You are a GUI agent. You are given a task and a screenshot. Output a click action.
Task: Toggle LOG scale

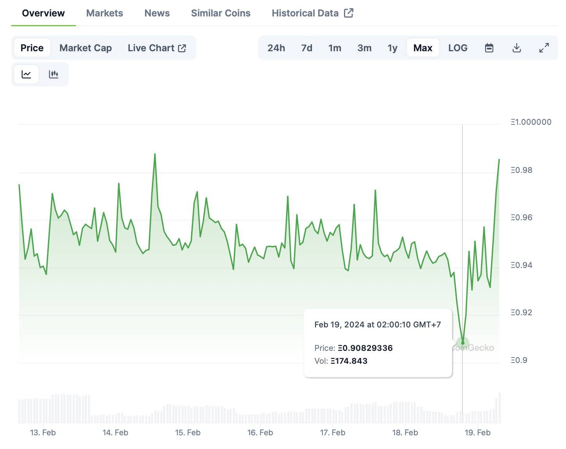[x=458, y=48]
